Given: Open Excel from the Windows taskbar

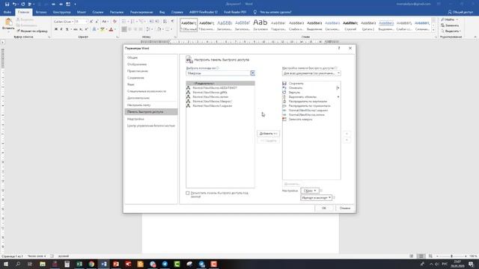Looking at the screenshot, I should 79,264.
